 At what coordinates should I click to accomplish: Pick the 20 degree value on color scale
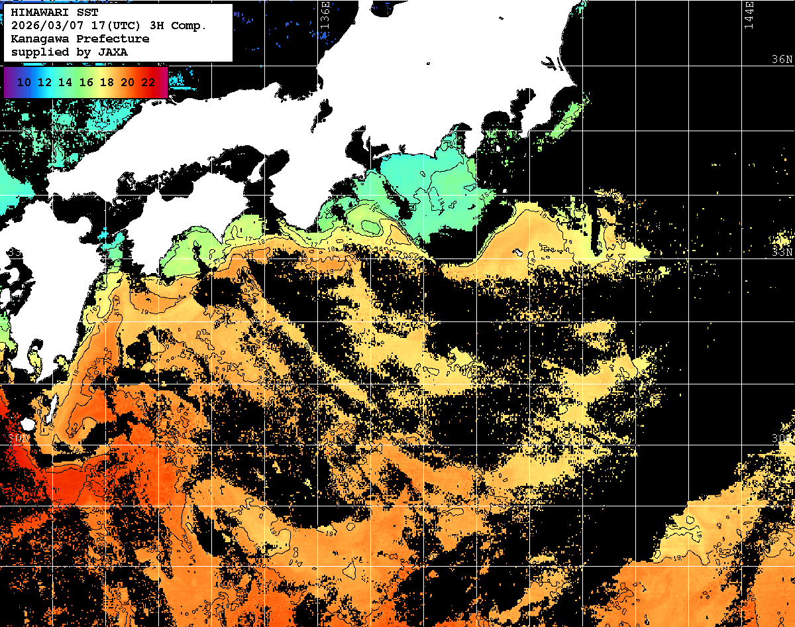coord(127,82)
